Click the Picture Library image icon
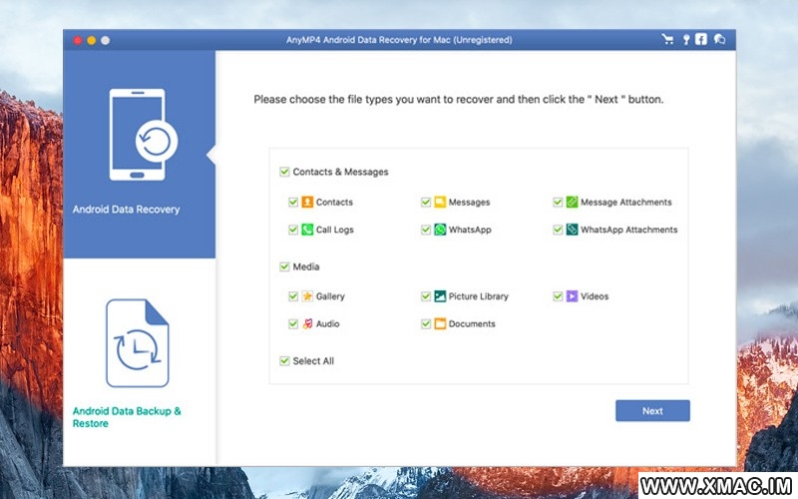The width and height of the screenshot is (798, 499). pyautogui.click(x=440, y=296)
